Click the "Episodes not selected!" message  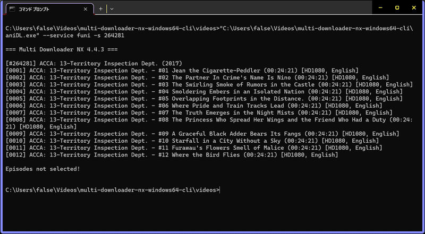pos(43,169)
